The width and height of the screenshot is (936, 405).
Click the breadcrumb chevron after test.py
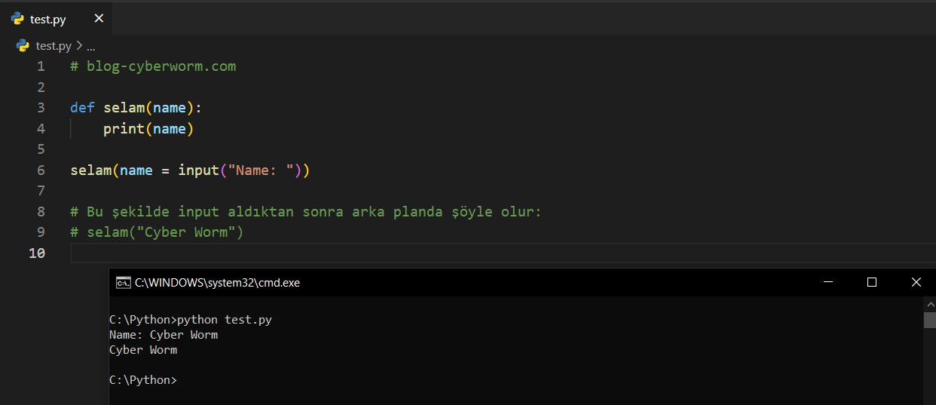pyautogui.click(x=79, y=46)
